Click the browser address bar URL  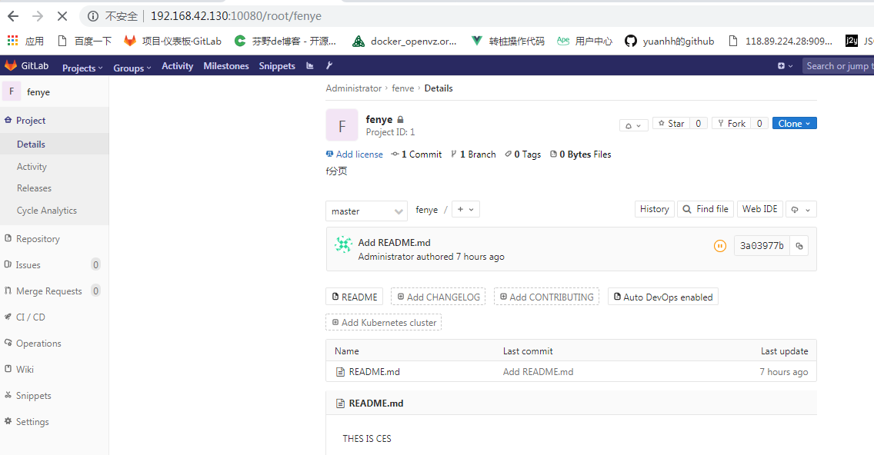click(x=235, y=16)
